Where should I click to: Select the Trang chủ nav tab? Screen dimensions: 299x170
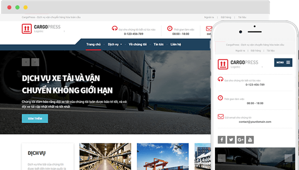click(93, 44)
